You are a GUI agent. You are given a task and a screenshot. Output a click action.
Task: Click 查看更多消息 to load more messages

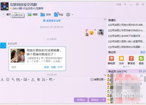click(x=52, y=21)
